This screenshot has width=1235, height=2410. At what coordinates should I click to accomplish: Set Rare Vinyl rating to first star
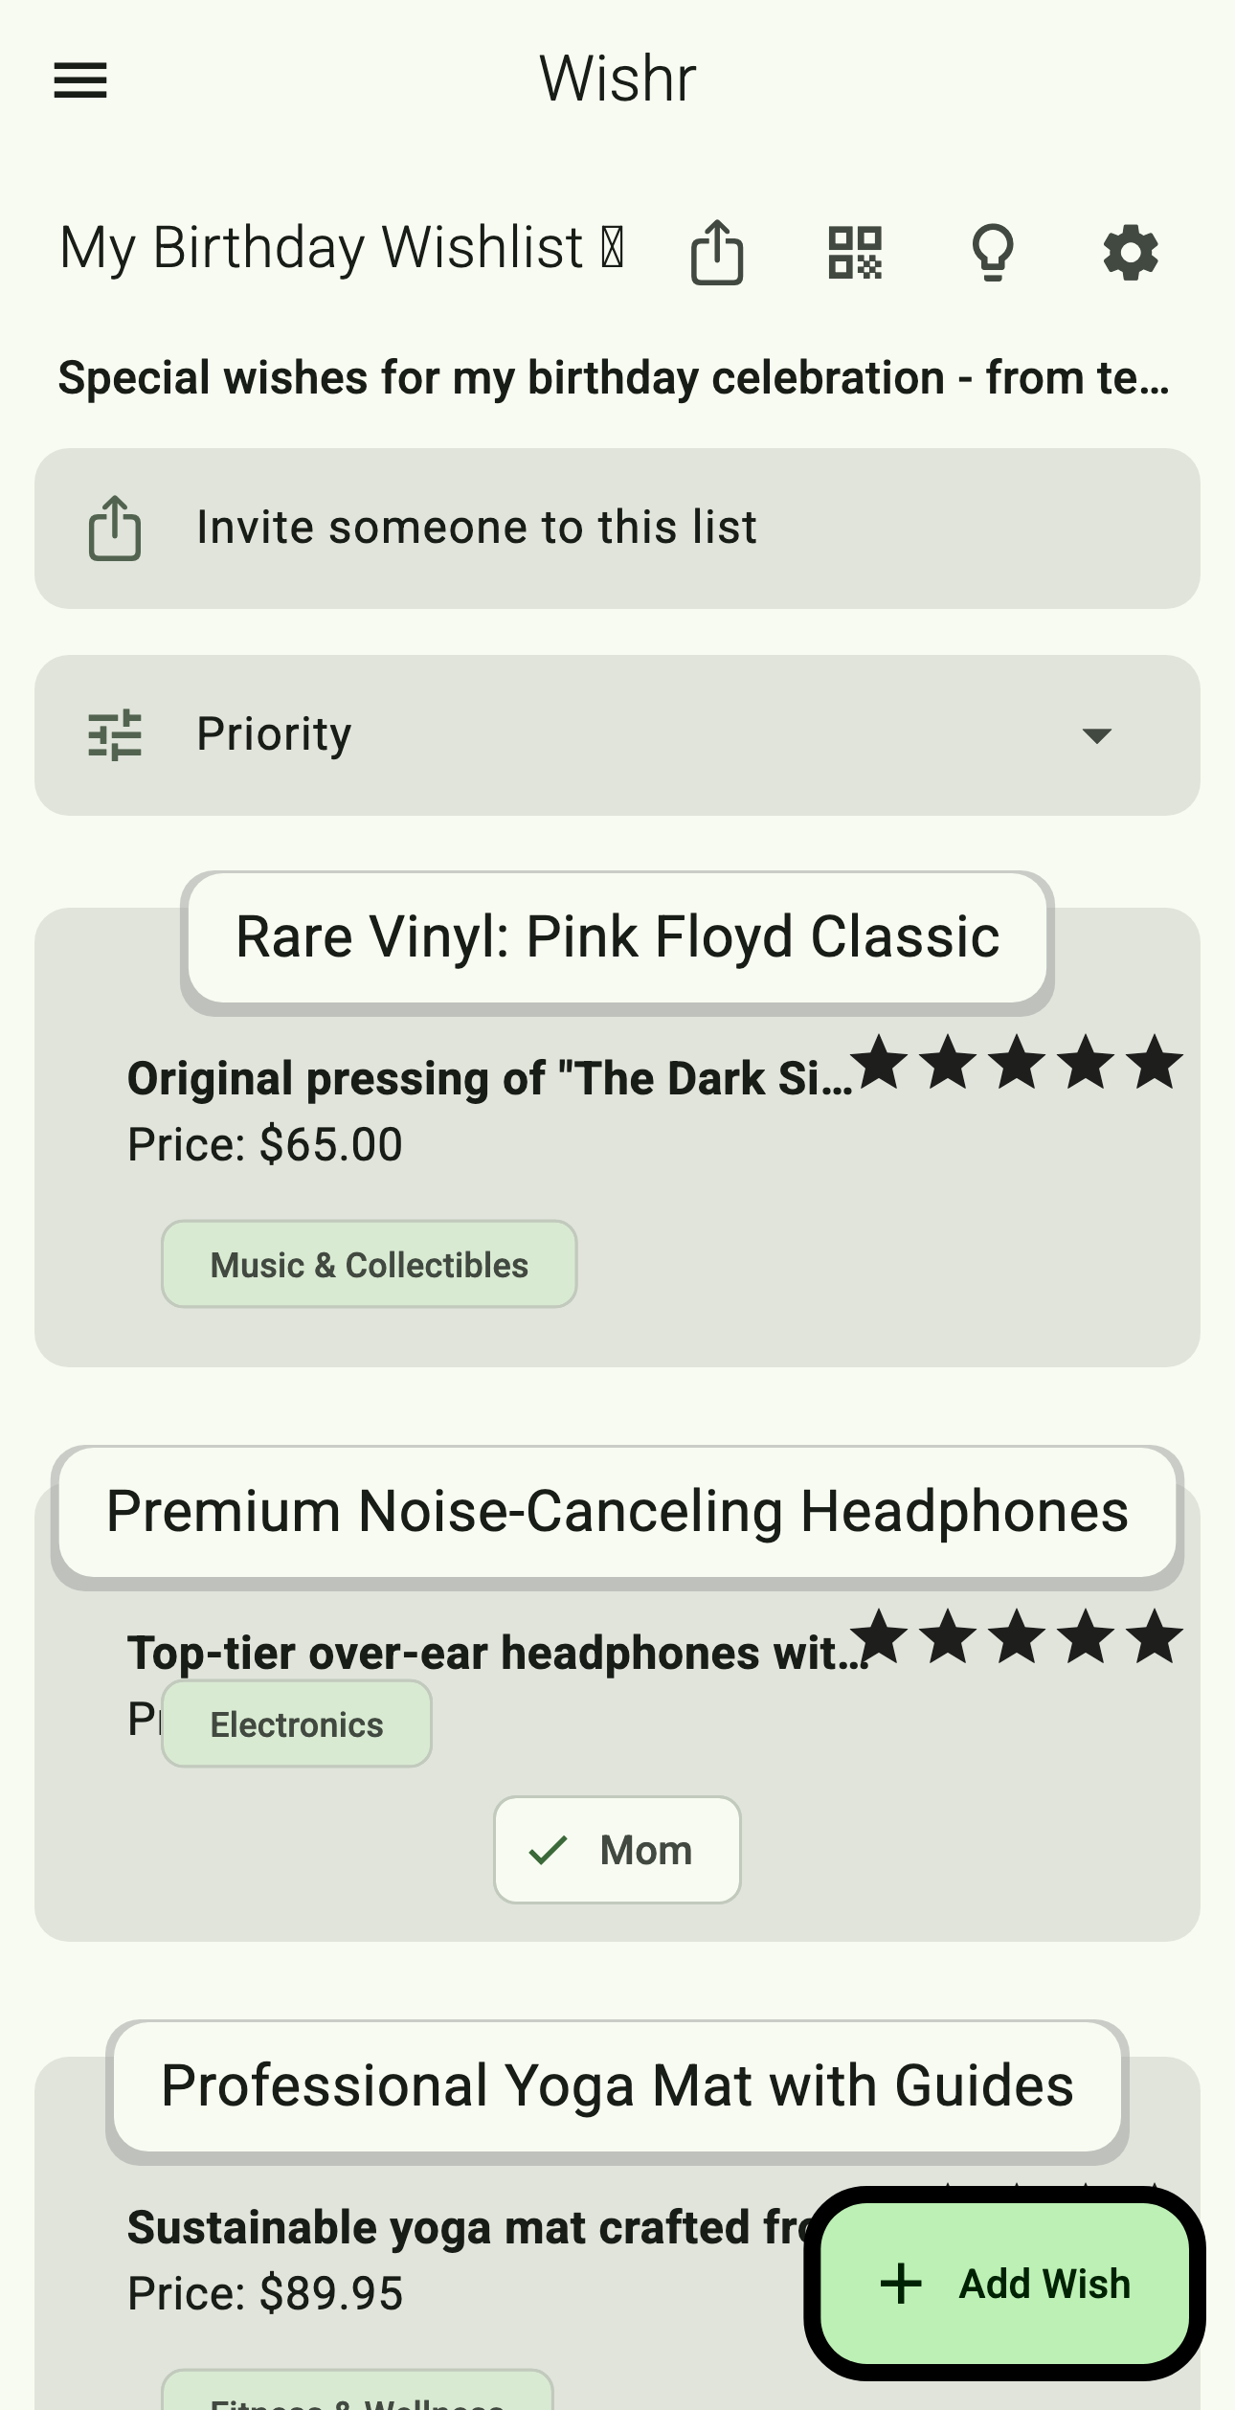[880, 1063]
